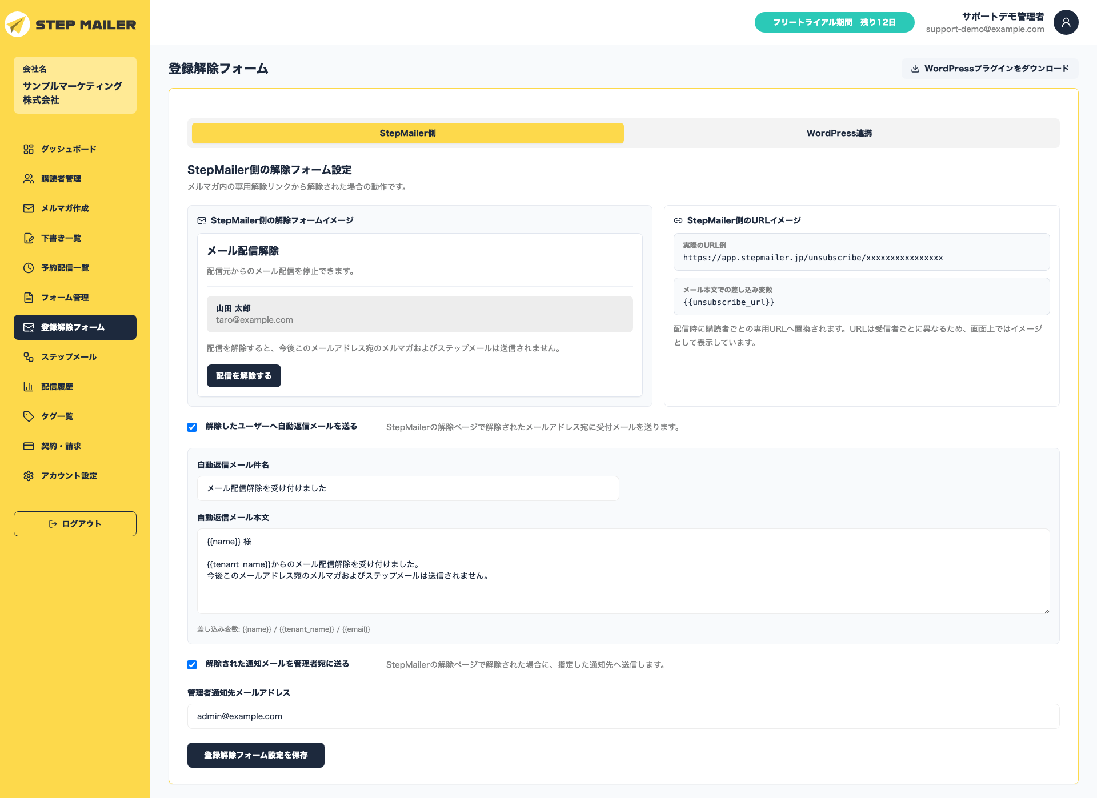
Task: Click the 自動返信メール件名 input field
Action: pyautogui.click(x=408, y=488)
